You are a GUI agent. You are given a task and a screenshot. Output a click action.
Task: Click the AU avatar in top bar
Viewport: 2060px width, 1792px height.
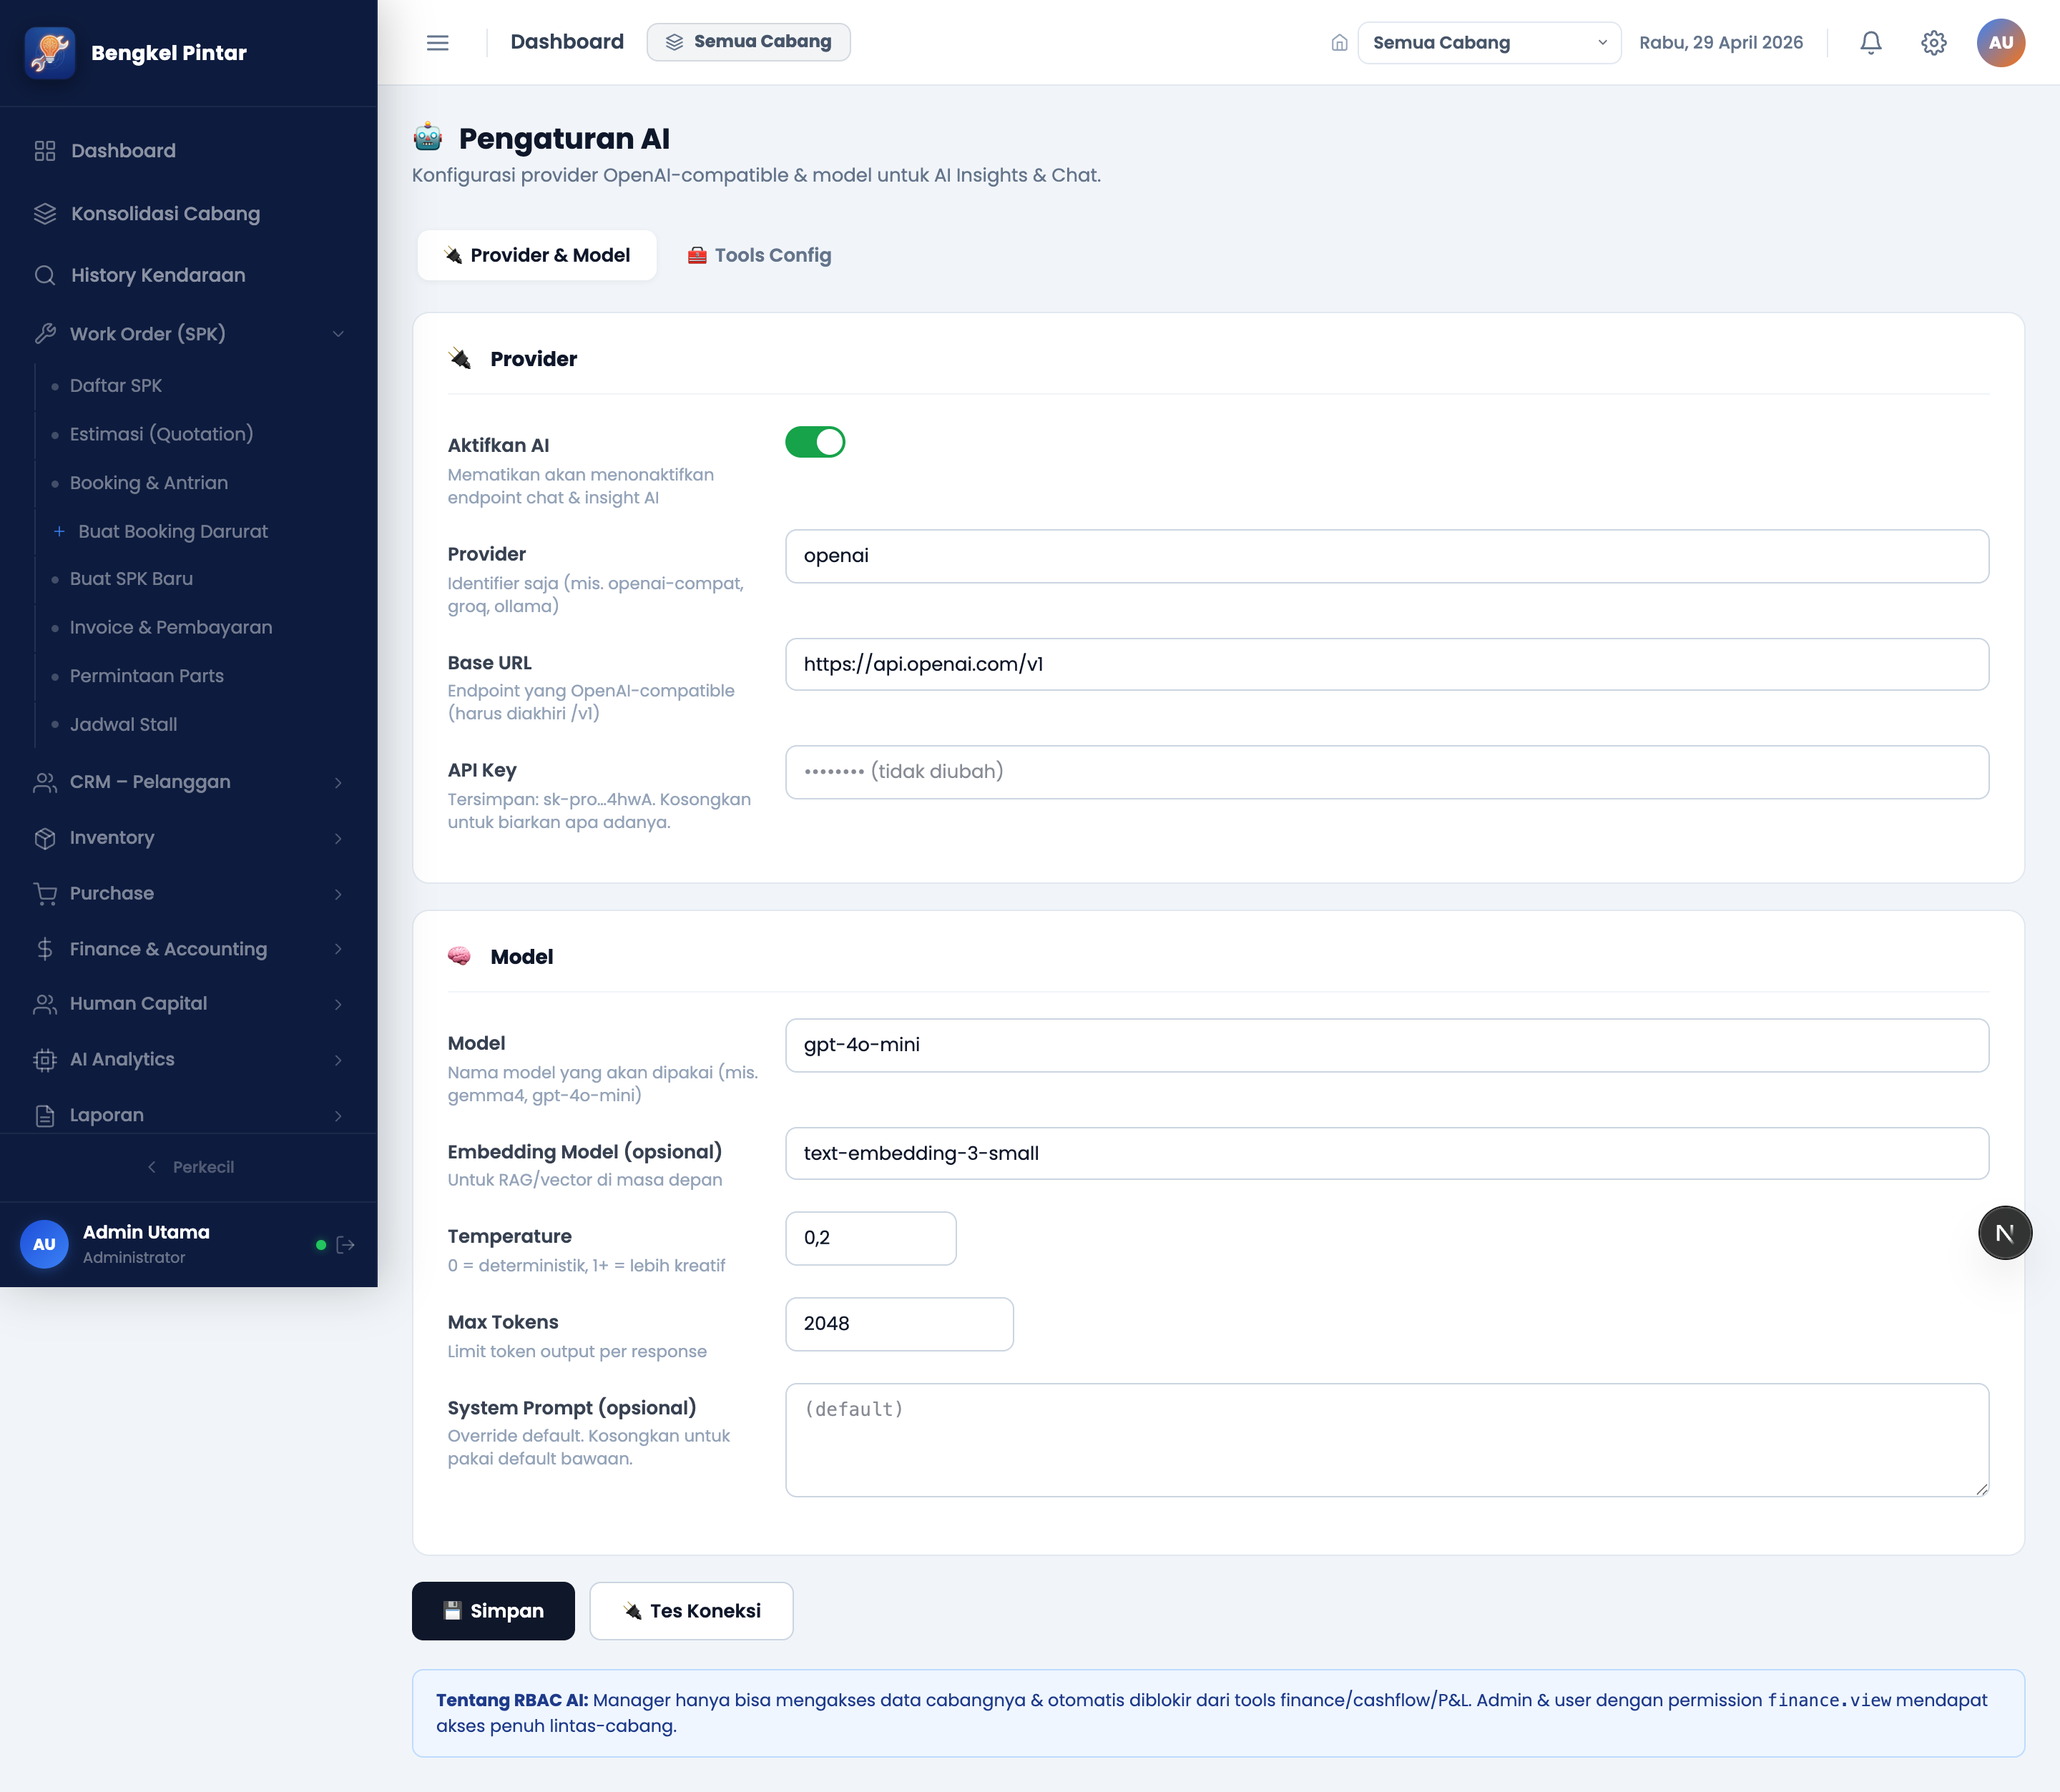[x=2000, y=42]
